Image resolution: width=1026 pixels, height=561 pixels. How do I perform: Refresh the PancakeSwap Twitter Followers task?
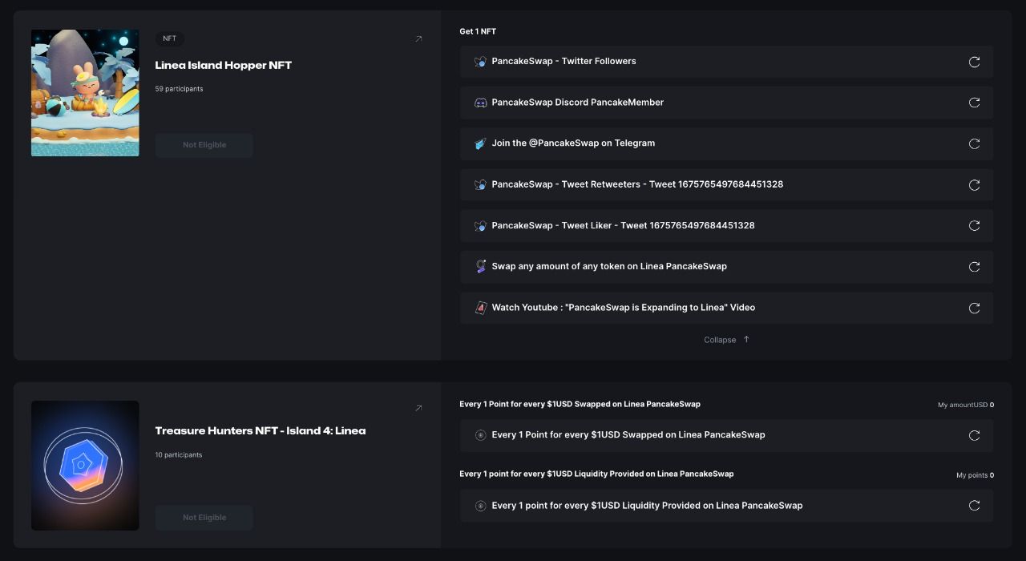(974, 62)
